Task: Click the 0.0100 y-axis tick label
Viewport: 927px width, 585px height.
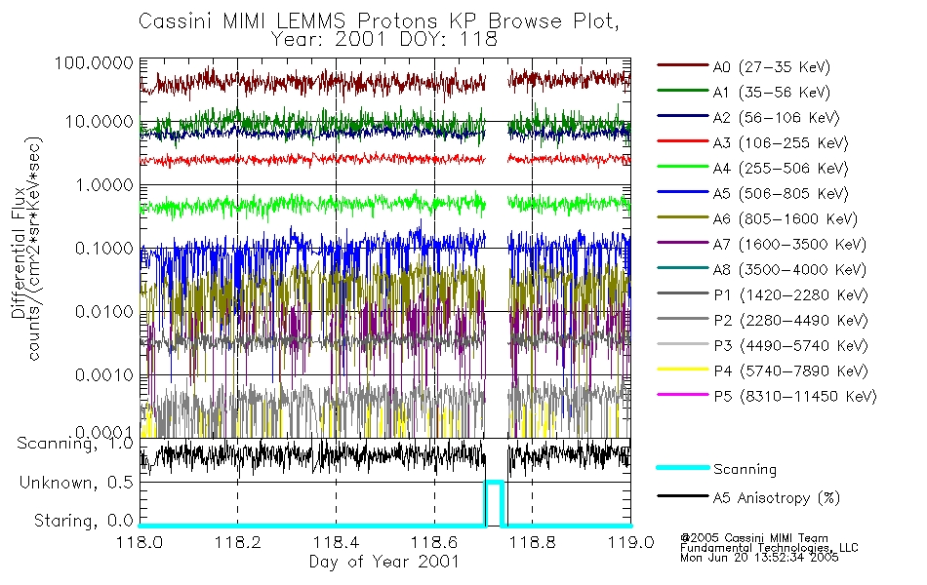Action: [103, 312]
